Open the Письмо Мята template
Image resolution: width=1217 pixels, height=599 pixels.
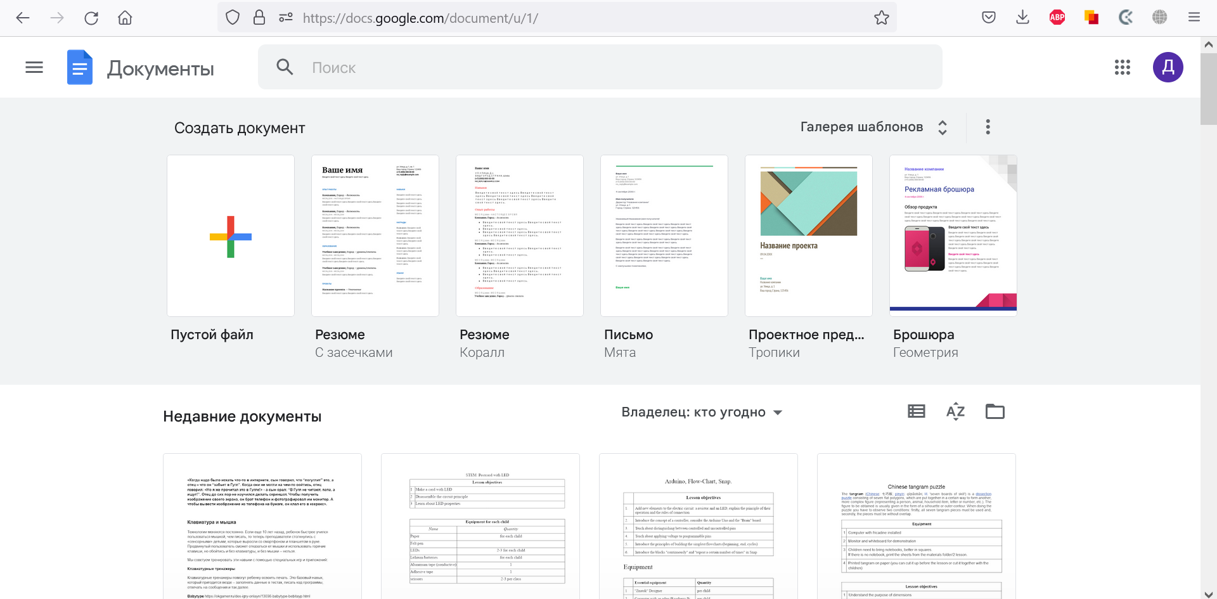tap(664, 236)
